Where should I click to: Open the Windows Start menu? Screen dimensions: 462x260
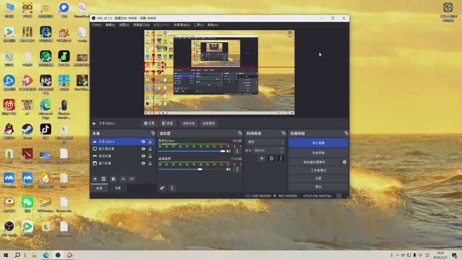(x=6, y=255)
